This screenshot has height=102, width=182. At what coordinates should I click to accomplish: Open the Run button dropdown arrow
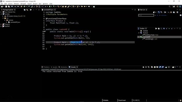pos(51,7)
